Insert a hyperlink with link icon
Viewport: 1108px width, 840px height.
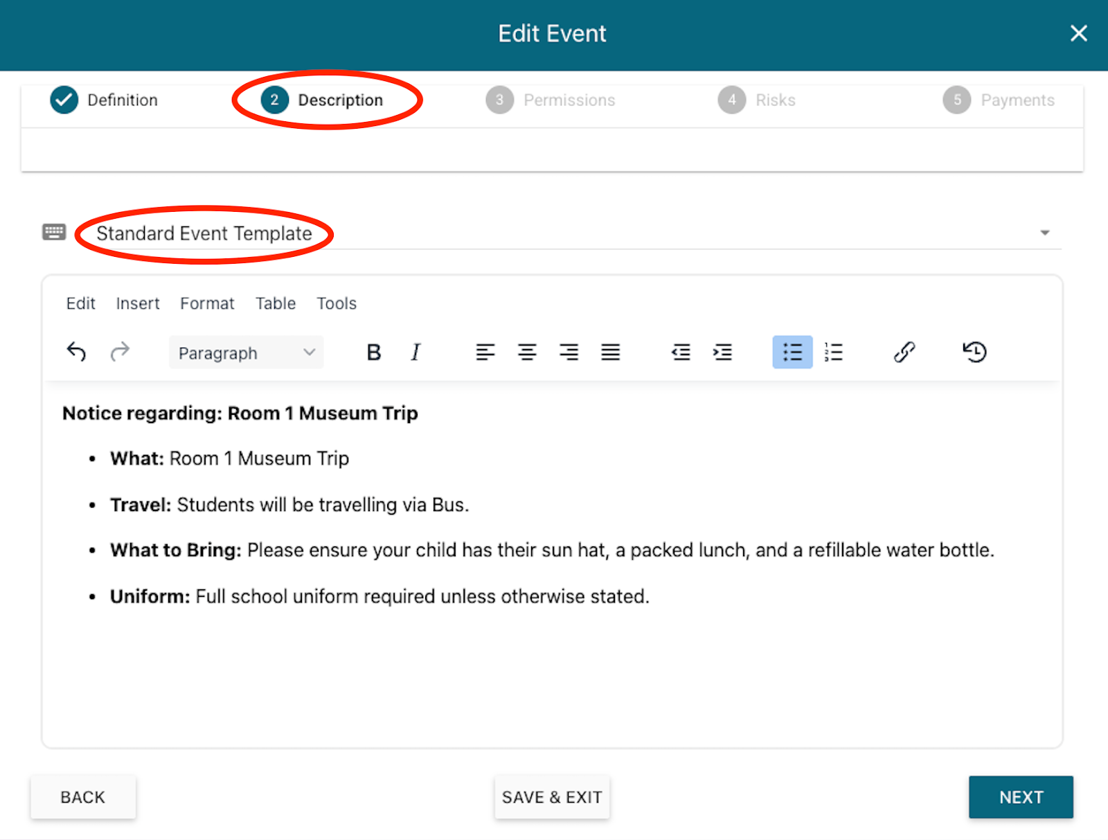(904, 352)
